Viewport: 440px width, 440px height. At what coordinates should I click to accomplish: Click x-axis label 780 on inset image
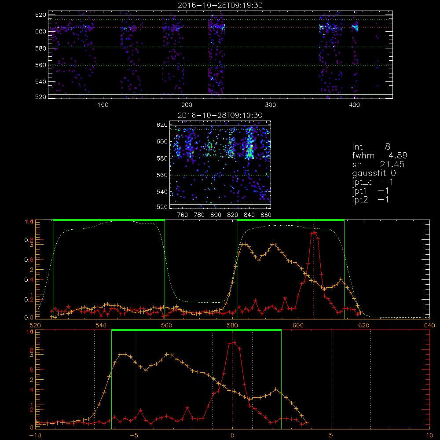coord(199,215)
